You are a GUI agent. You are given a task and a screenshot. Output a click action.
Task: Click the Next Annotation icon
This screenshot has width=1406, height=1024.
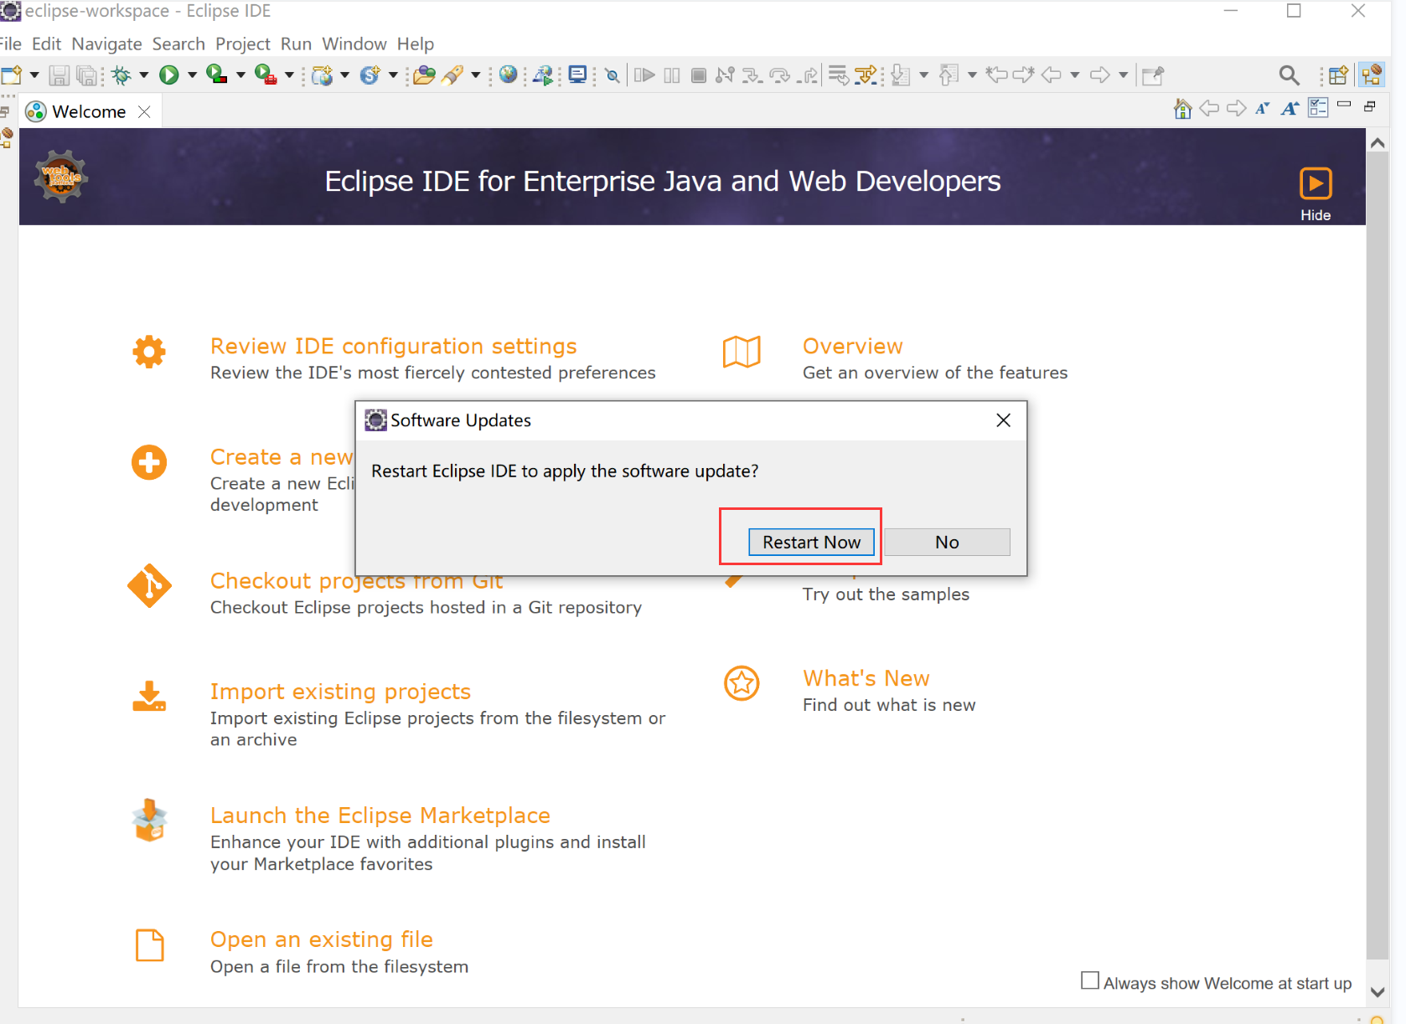(x=901, y=75)
